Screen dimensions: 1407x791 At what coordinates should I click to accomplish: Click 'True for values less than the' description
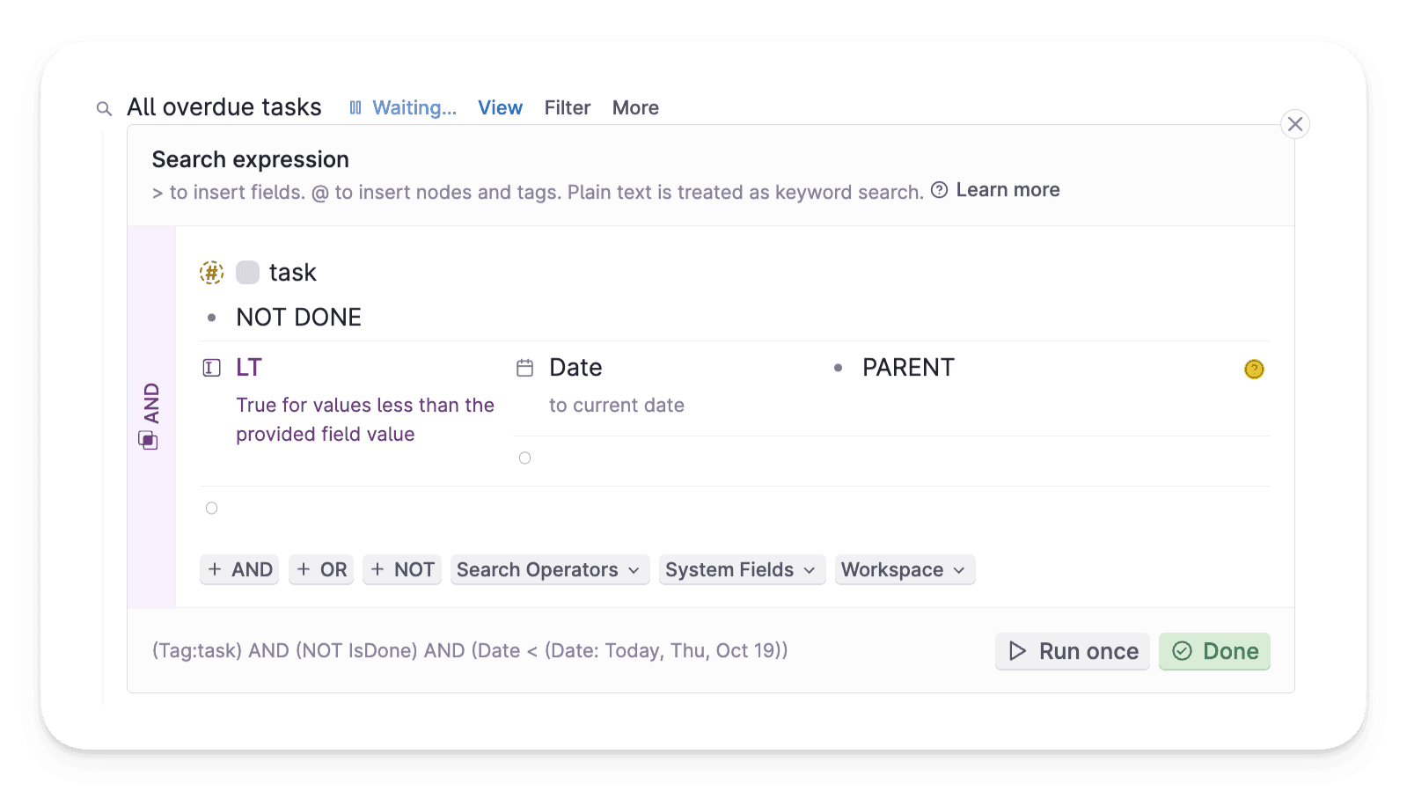click(x=365, y=406)
